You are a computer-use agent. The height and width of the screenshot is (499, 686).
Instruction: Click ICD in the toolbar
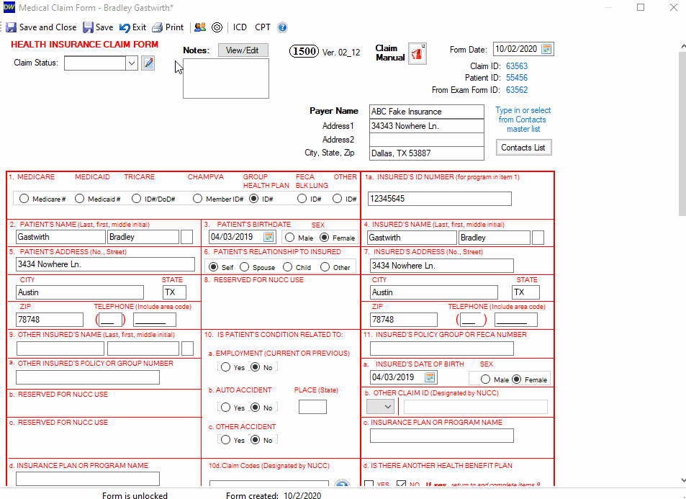tap(240, 27)
